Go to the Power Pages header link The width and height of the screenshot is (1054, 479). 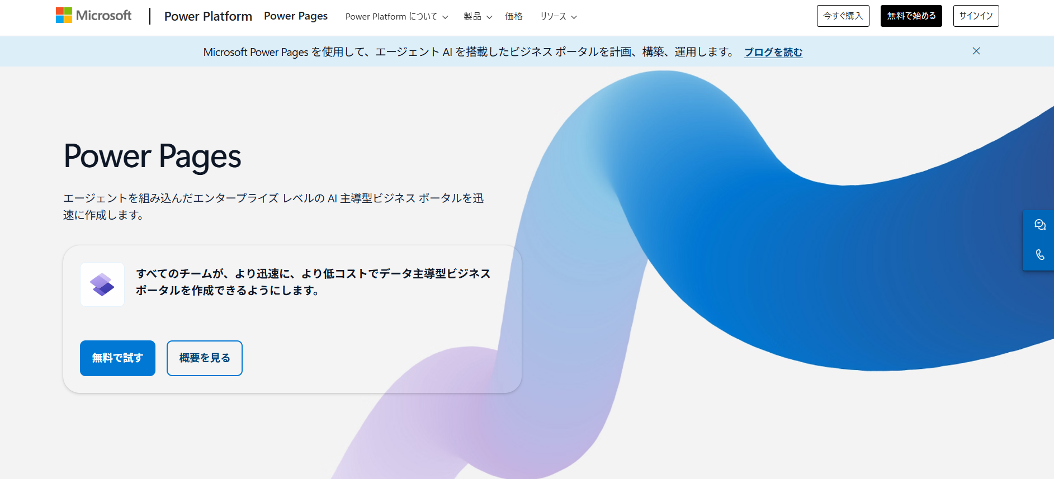(296, 16)
